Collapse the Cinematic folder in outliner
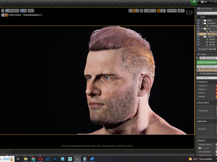 pyautogui.click(x=203, y=23)
